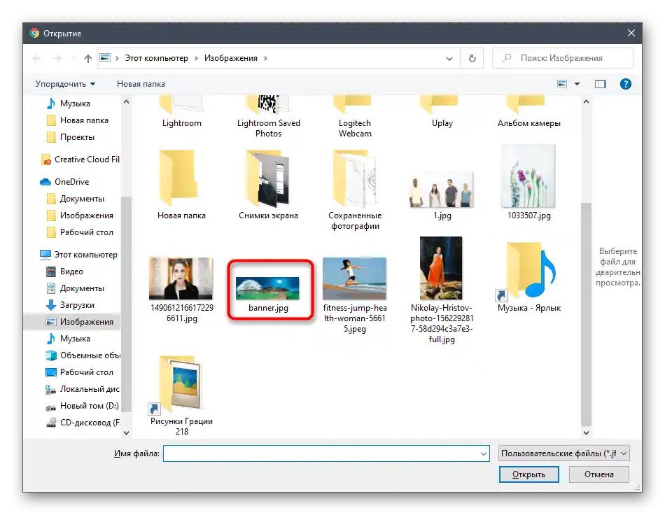The height and width of the screenshot is (515, 665).
Task: Select Этот компьютер in address path
Action: 157,58
